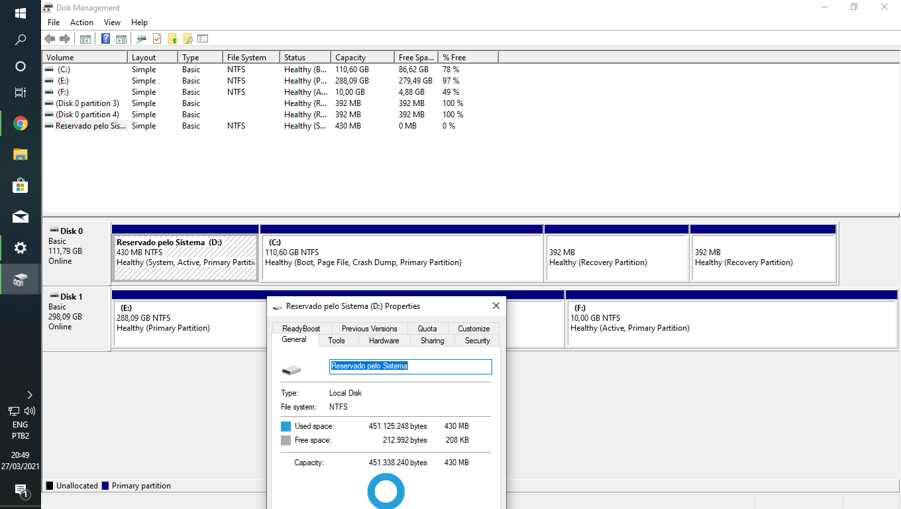This screenshot has height=509, width=901.
Task: Click the gray Free space color swatch
Action: (x=286, y=440)
